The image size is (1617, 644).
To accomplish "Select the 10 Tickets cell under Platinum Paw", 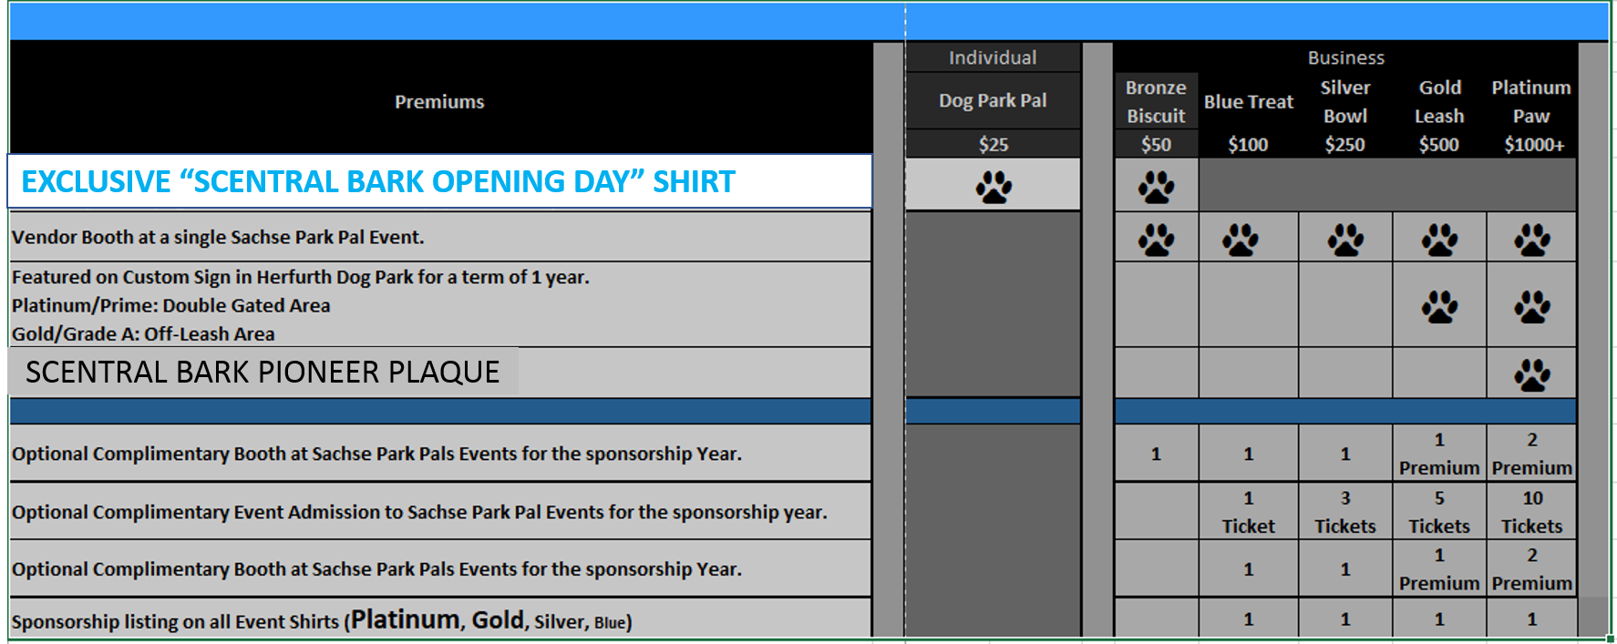I will click(1532, 512).
